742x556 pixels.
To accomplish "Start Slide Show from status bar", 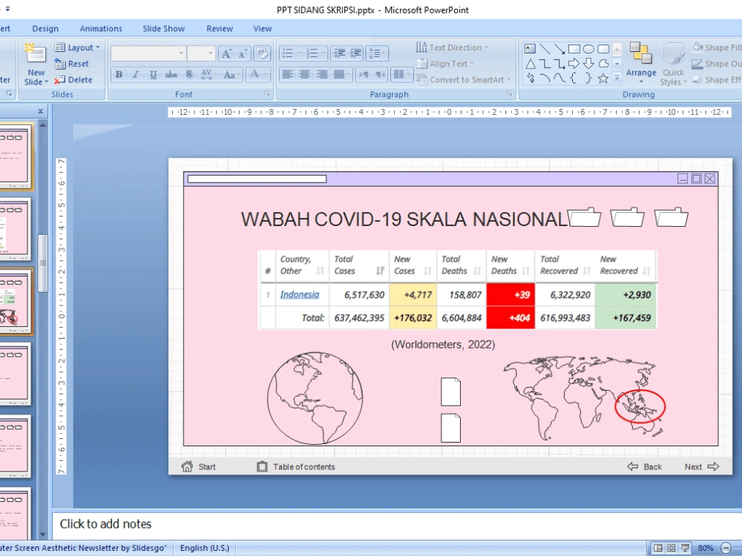I will [684, 548].
